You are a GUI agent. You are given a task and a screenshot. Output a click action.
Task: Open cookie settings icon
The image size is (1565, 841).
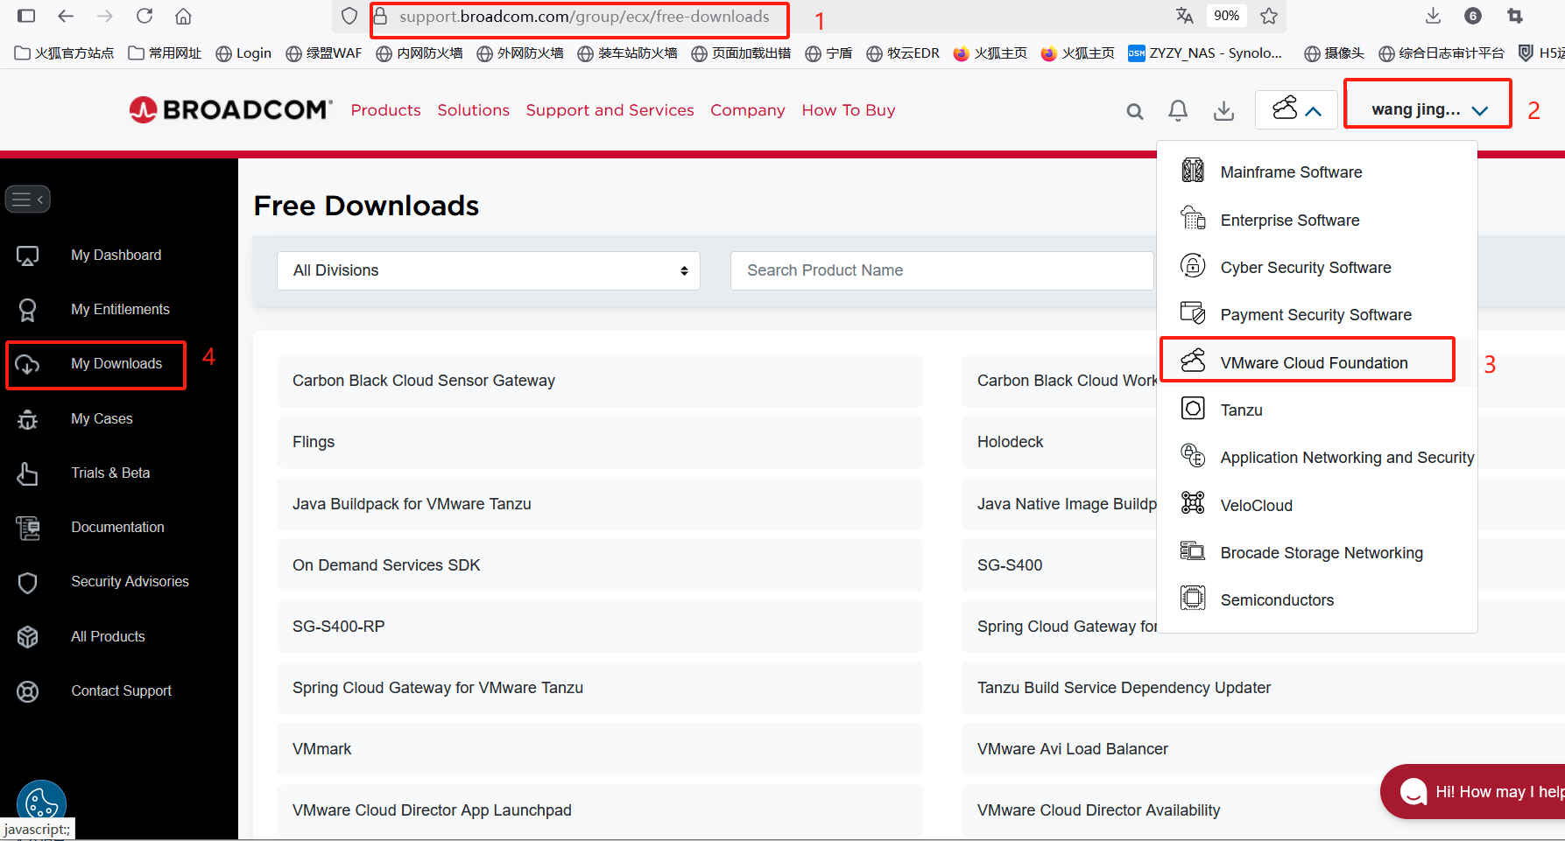tap(41, 803)
